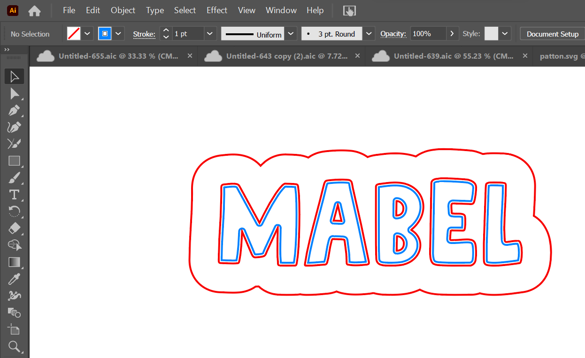585x358 pixels.
Task: Select the Pen tool
Action: tap(14, 111)
